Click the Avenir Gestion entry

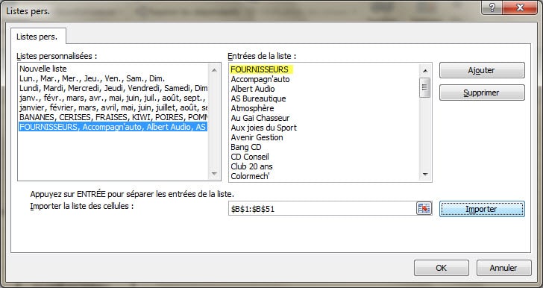pyautogui.click(x=257, y=137)
